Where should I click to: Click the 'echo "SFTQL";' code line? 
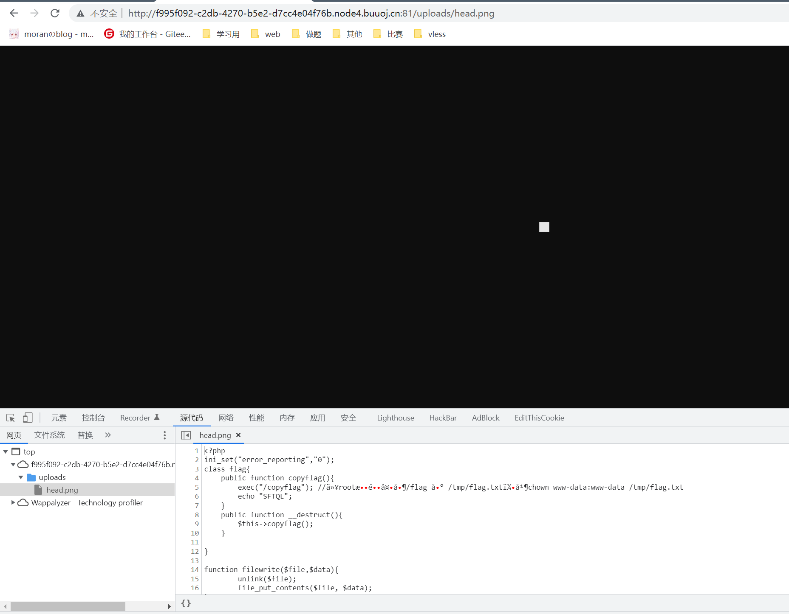[265, 496]
